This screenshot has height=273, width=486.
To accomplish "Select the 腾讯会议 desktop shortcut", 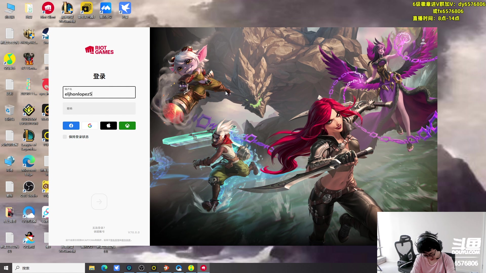I will pyautogui.click(x=106, y=11).
